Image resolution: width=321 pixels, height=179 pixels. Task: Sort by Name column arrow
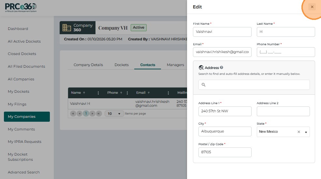[84, 93]
